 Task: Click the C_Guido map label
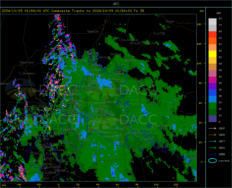(x=35, y=91)
